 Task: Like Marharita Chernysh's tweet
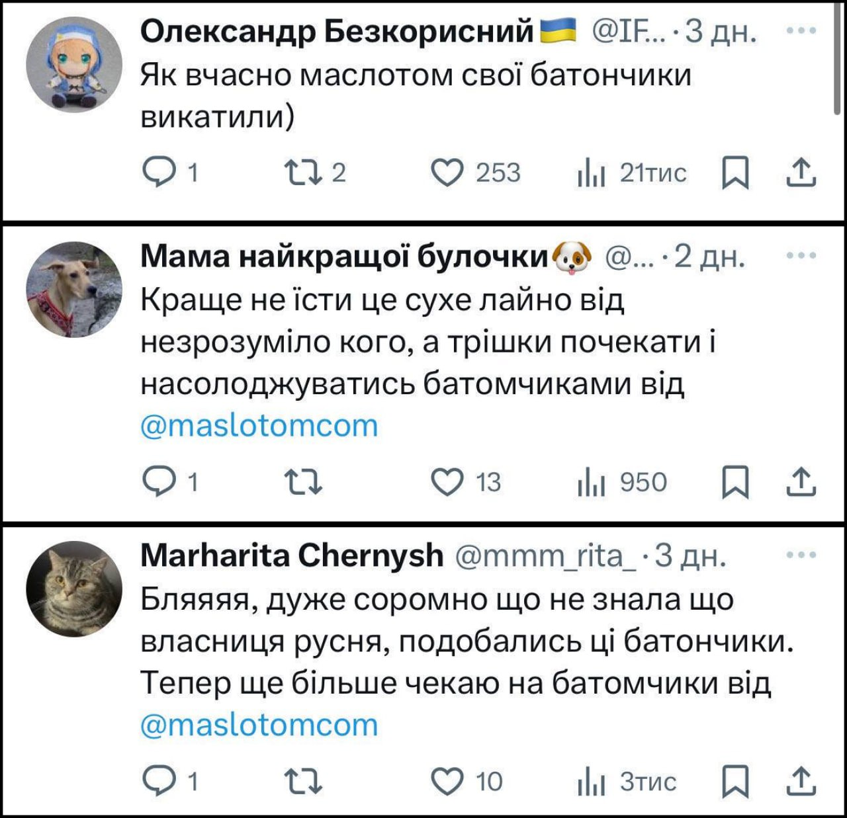coord(447,782)
